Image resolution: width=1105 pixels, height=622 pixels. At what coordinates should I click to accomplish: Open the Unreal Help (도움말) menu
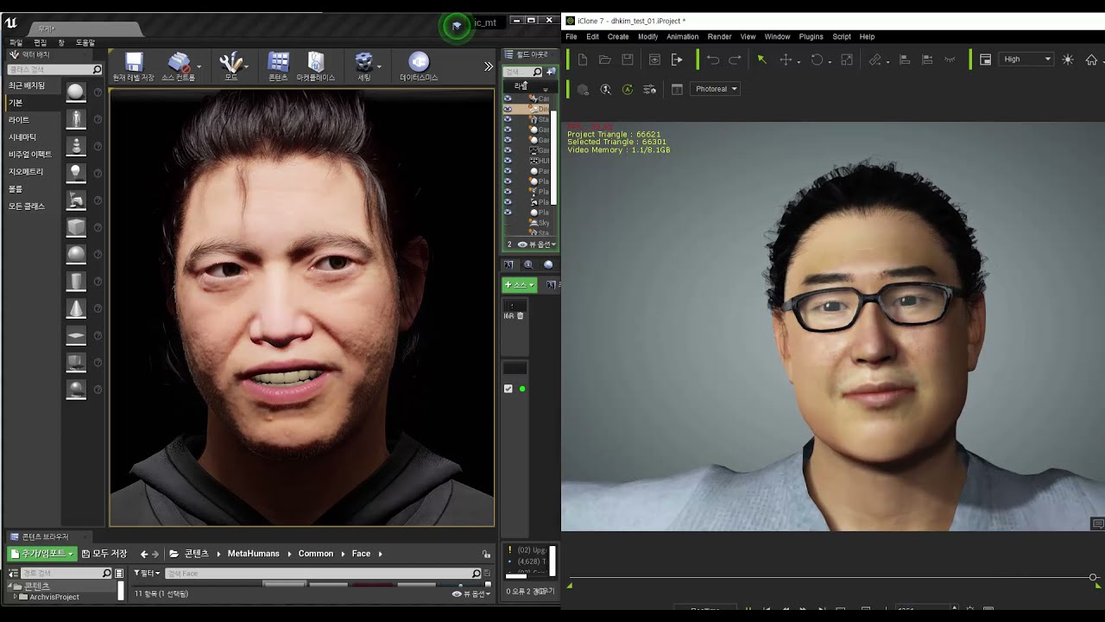85,42
